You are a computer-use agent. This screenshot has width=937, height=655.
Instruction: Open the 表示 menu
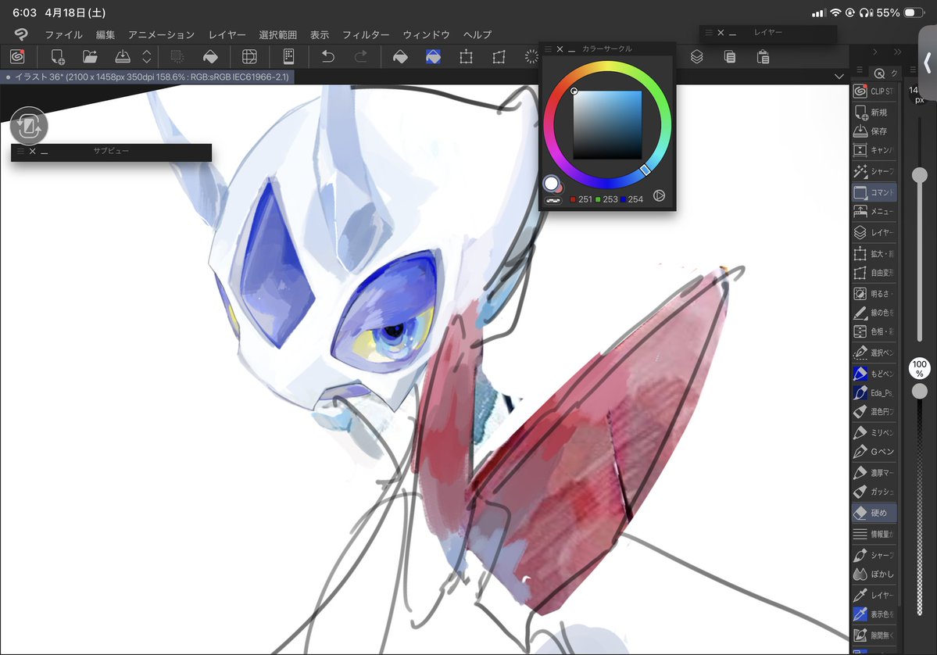(320, 34)
